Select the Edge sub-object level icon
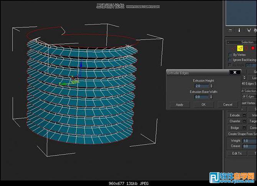 pyautogui.click(x=240, y=49)
